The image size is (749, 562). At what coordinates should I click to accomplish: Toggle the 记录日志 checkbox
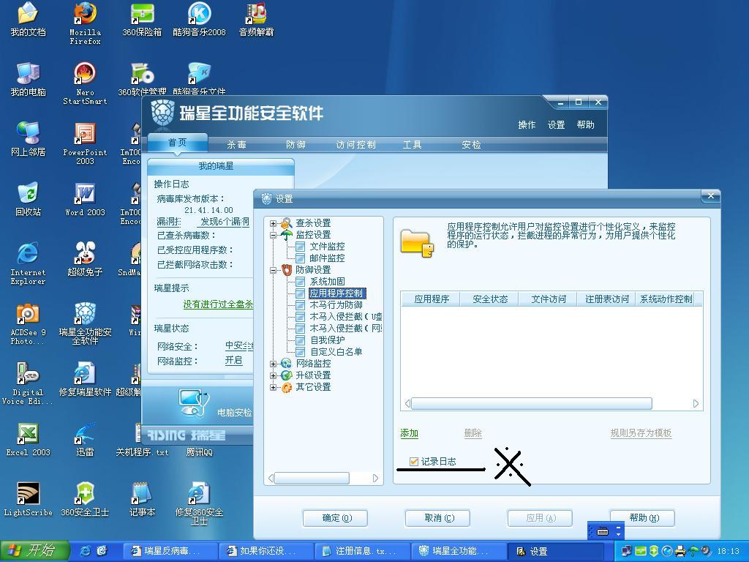[x=414, y=461]
